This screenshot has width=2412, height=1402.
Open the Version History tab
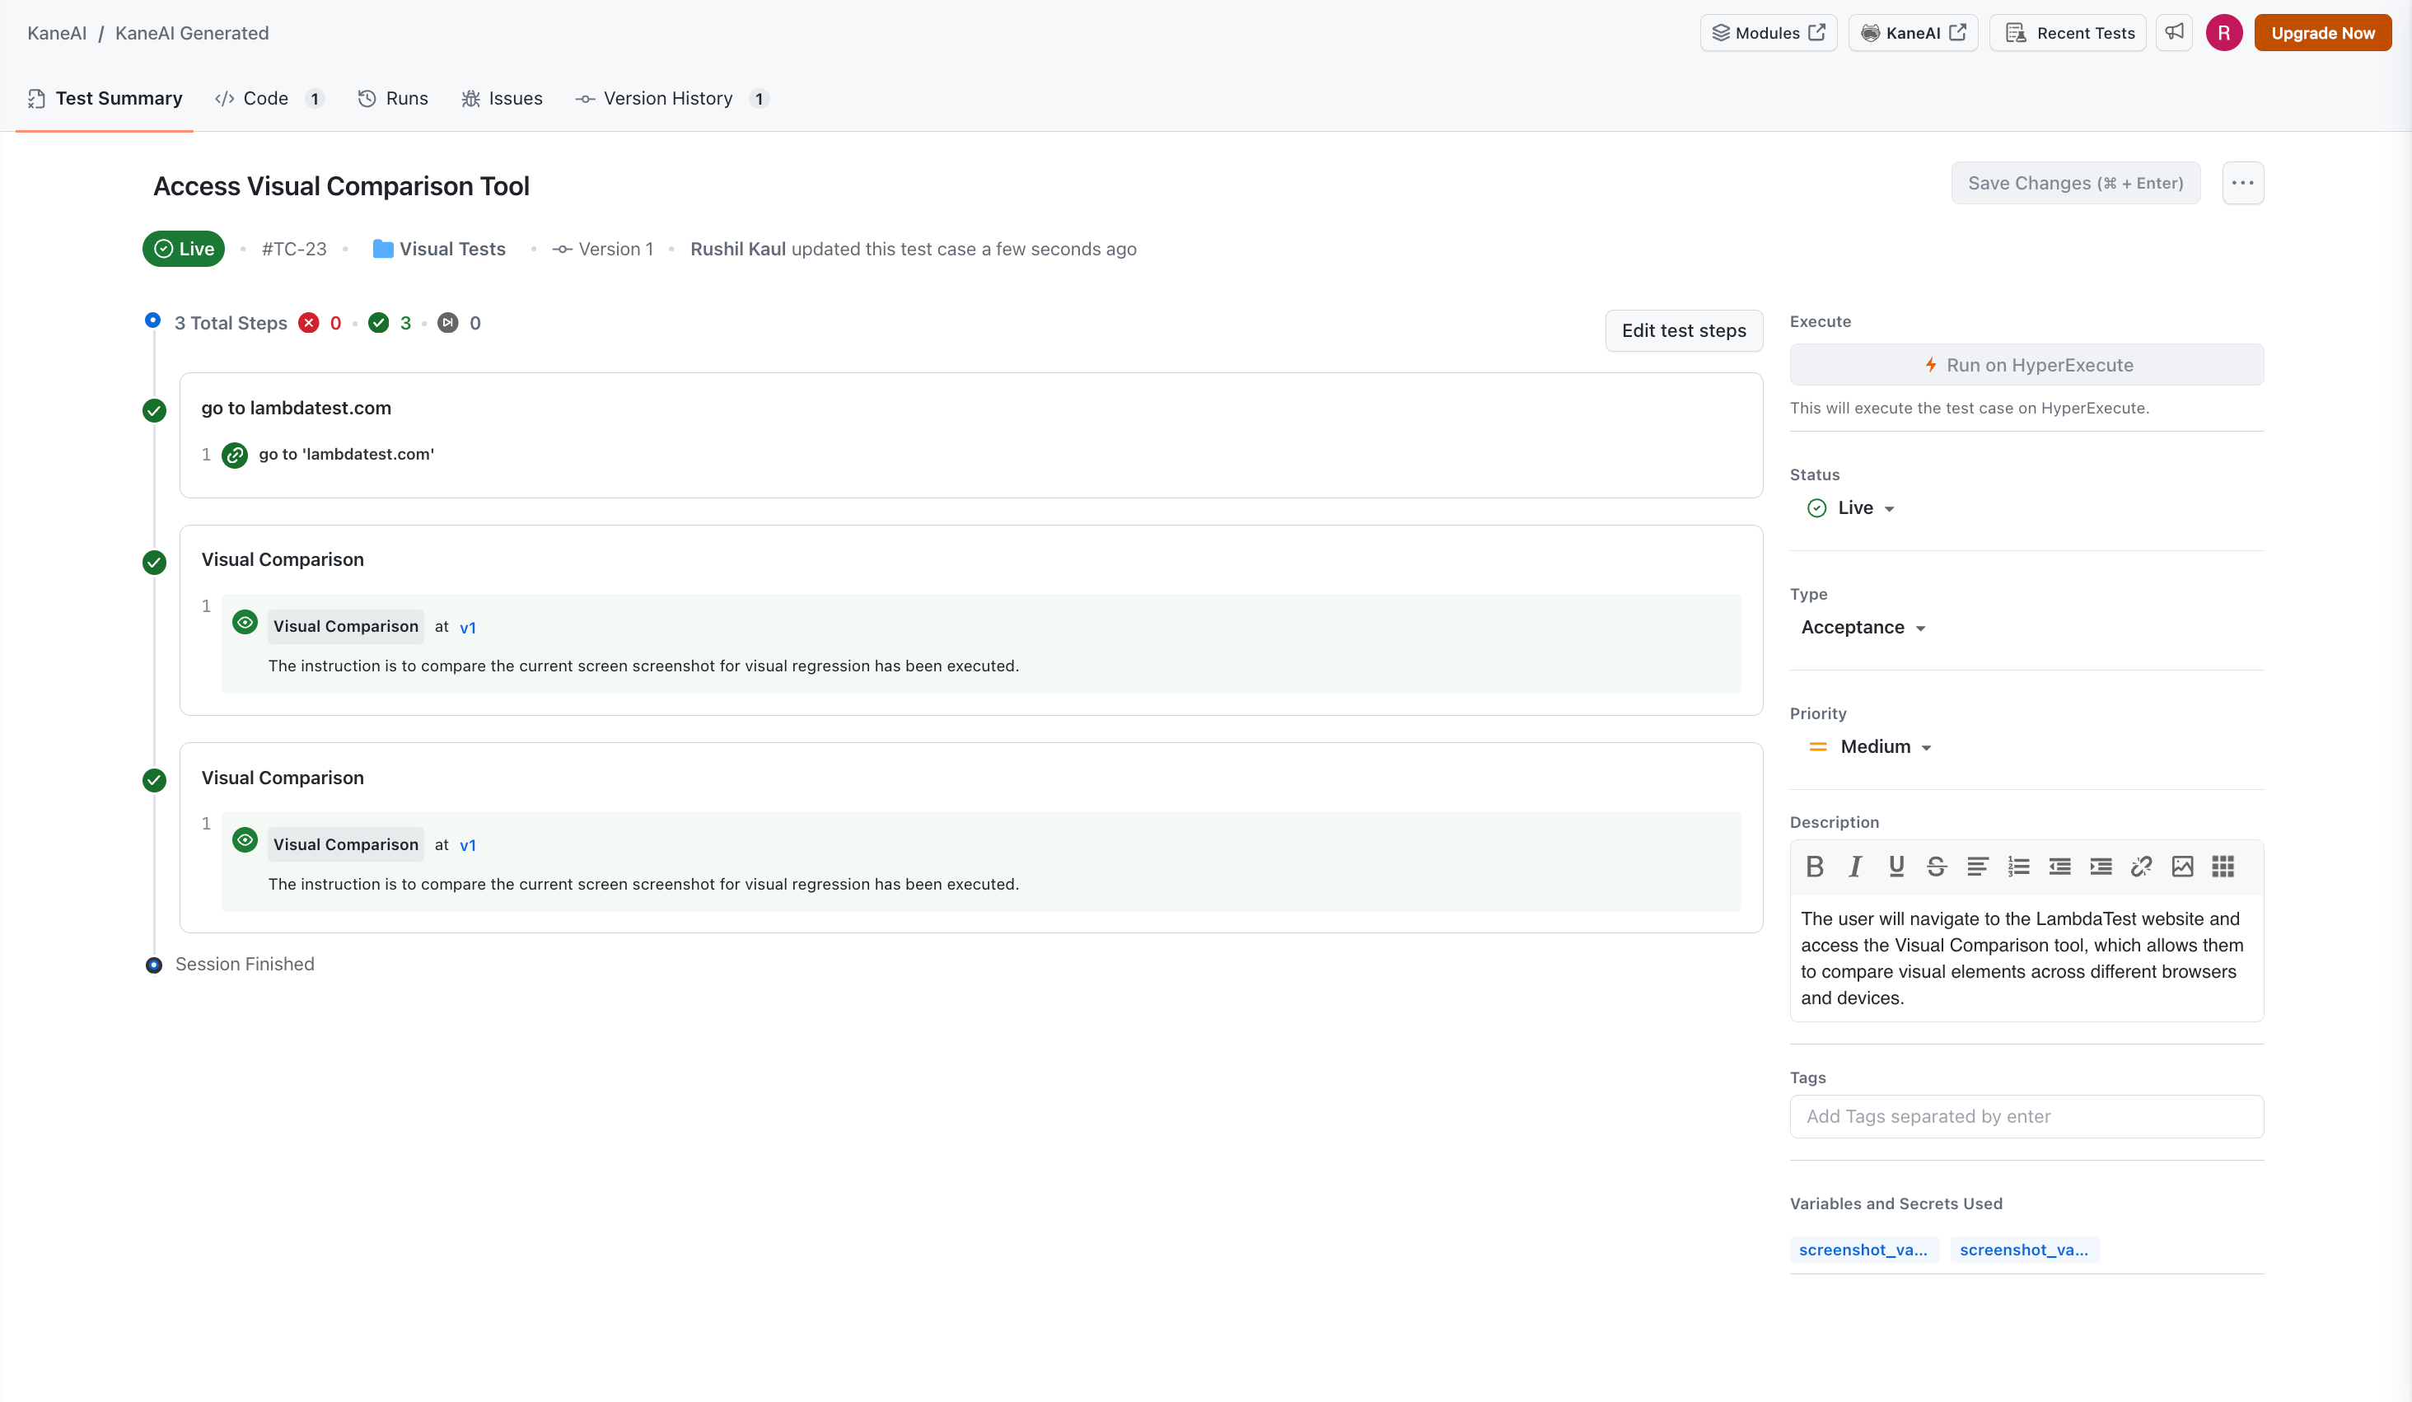tap(667, 99)
